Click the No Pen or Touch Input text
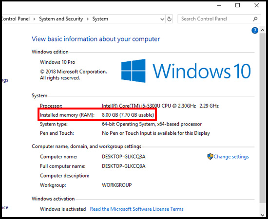Image resolution: width=268 pixels, height=219 pixels. tap(156, 133)
